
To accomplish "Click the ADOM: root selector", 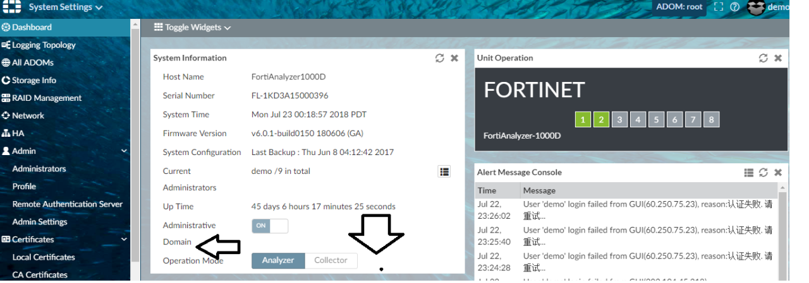I will pos(679,7).
